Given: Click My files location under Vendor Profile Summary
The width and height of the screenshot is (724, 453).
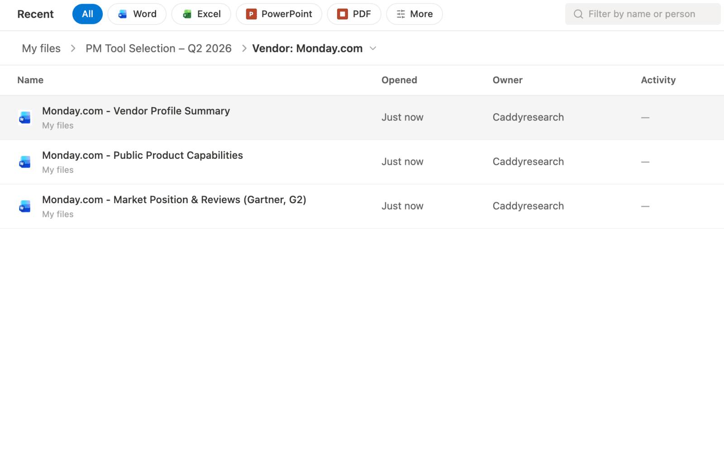Looking at the screenshot, I should click(58, 125).
